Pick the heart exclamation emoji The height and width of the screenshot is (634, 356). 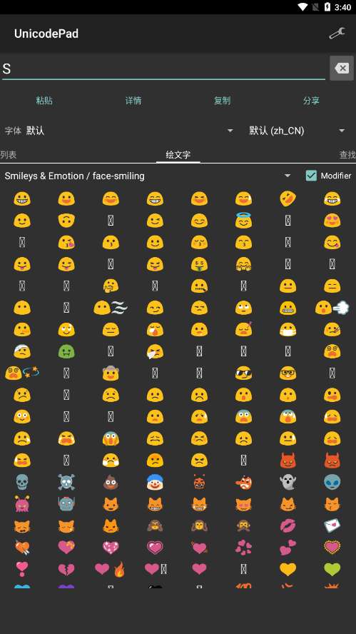point(22,569)
